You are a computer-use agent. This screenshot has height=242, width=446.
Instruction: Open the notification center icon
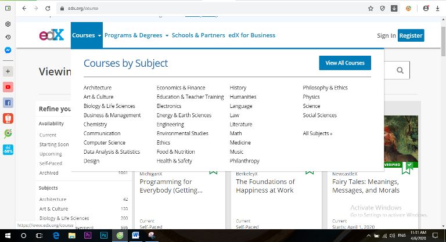[x=435, y=236]
